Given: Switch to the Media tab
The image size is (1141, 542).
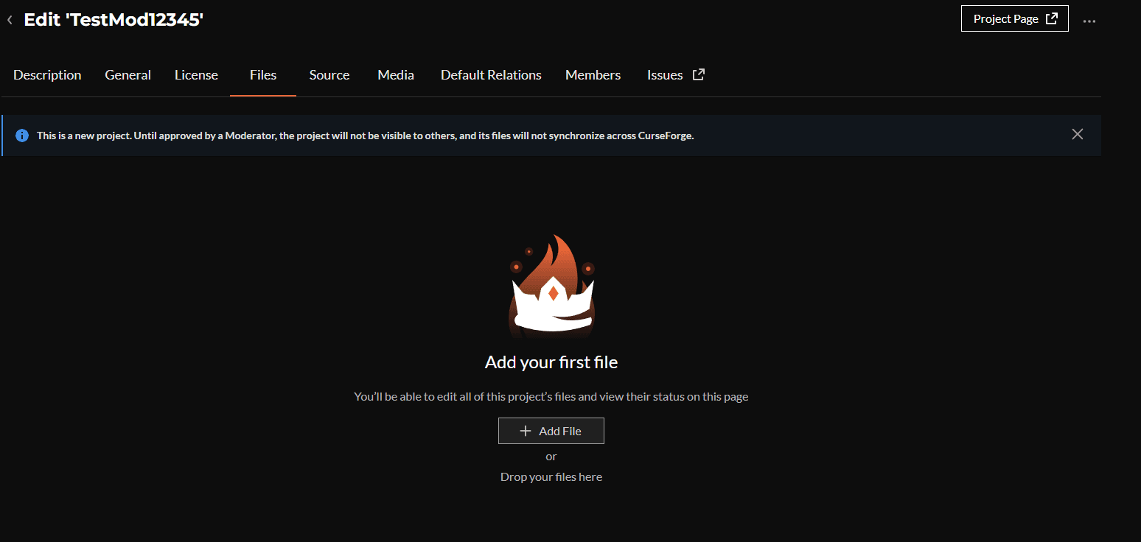Looking at the screenshot, I should (395, 74).
